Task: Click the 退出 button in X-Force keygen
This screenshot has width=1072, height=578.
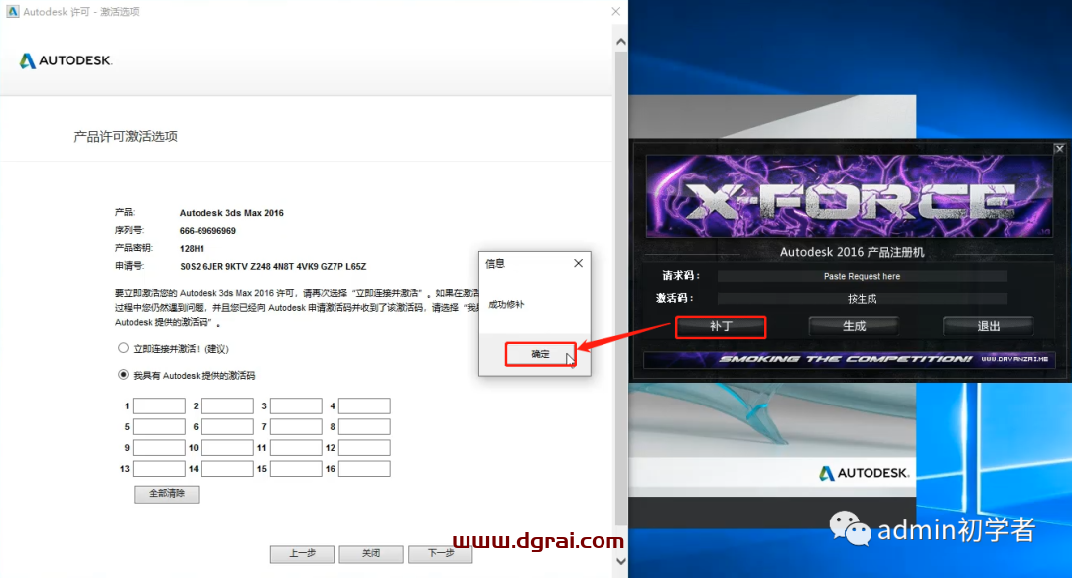Action: [988, 326]
